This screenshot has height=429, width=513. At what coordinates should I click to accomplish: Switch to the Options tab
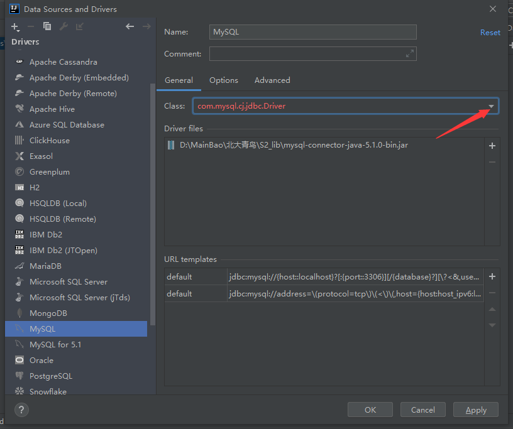pos(224,80)
